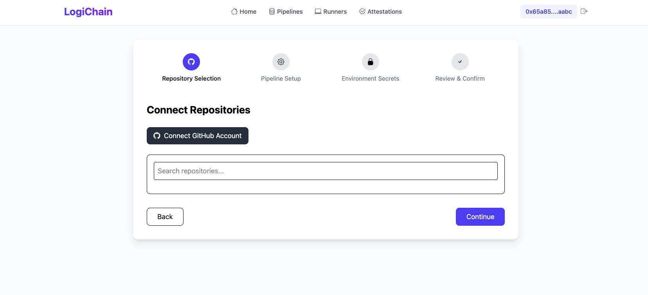
Task: Click the Pipelines database stack icon
Action: click(272, 12)
